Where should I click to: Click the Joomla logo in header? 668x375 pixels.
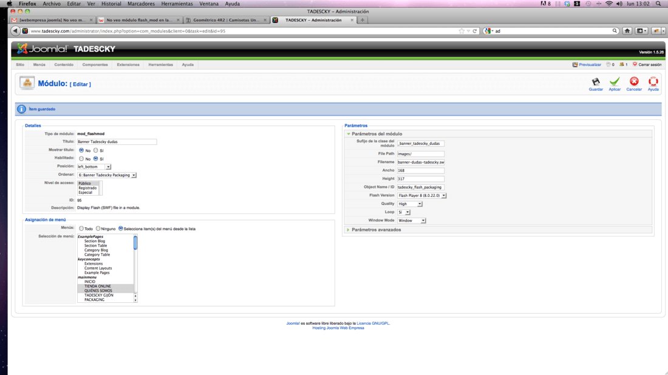click(x=42, y=49)
